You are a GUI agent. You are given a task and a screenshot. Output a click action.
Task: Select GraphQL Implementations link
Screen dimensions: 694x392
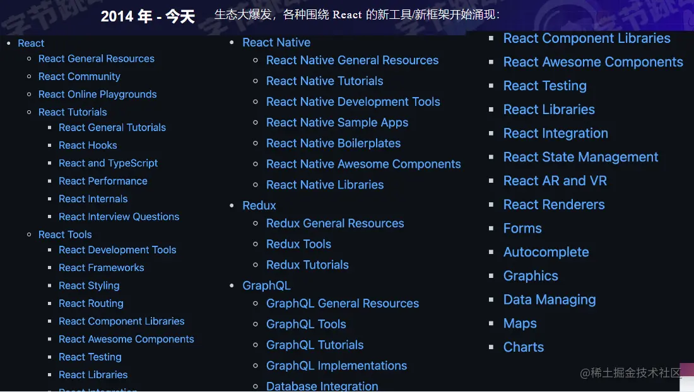click(337, 366)
